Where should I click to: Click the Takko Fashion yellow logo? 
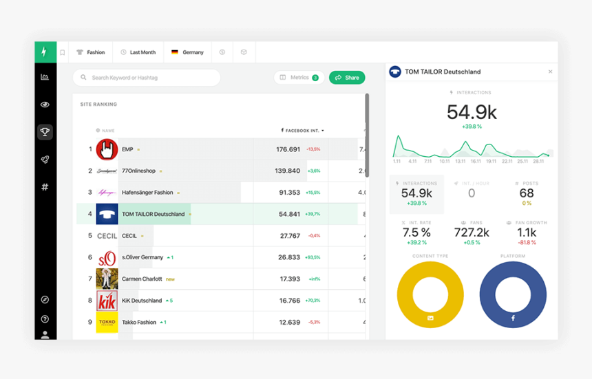click(x=107, y=323)
